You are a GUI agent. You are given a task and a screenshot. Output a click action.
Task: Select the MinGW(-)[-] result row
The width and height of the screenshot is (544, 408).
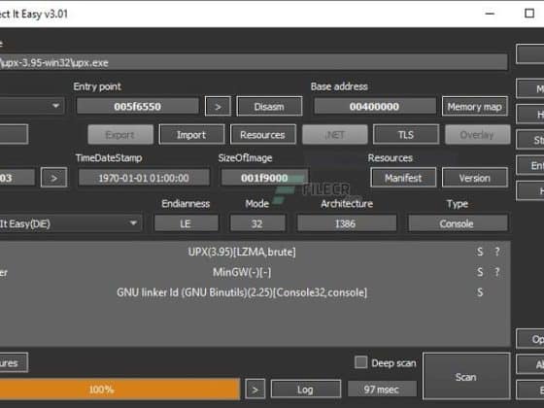tap(242, 272)
